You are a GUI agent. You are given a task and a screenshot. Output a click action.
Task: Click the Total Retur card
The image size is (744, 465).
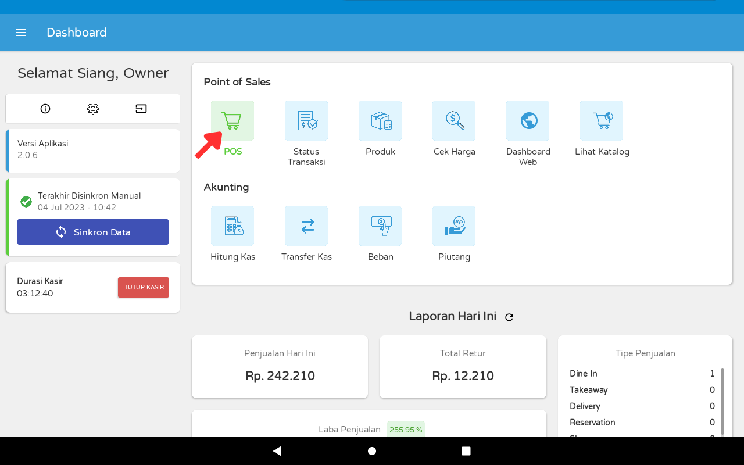coord(463,367)
